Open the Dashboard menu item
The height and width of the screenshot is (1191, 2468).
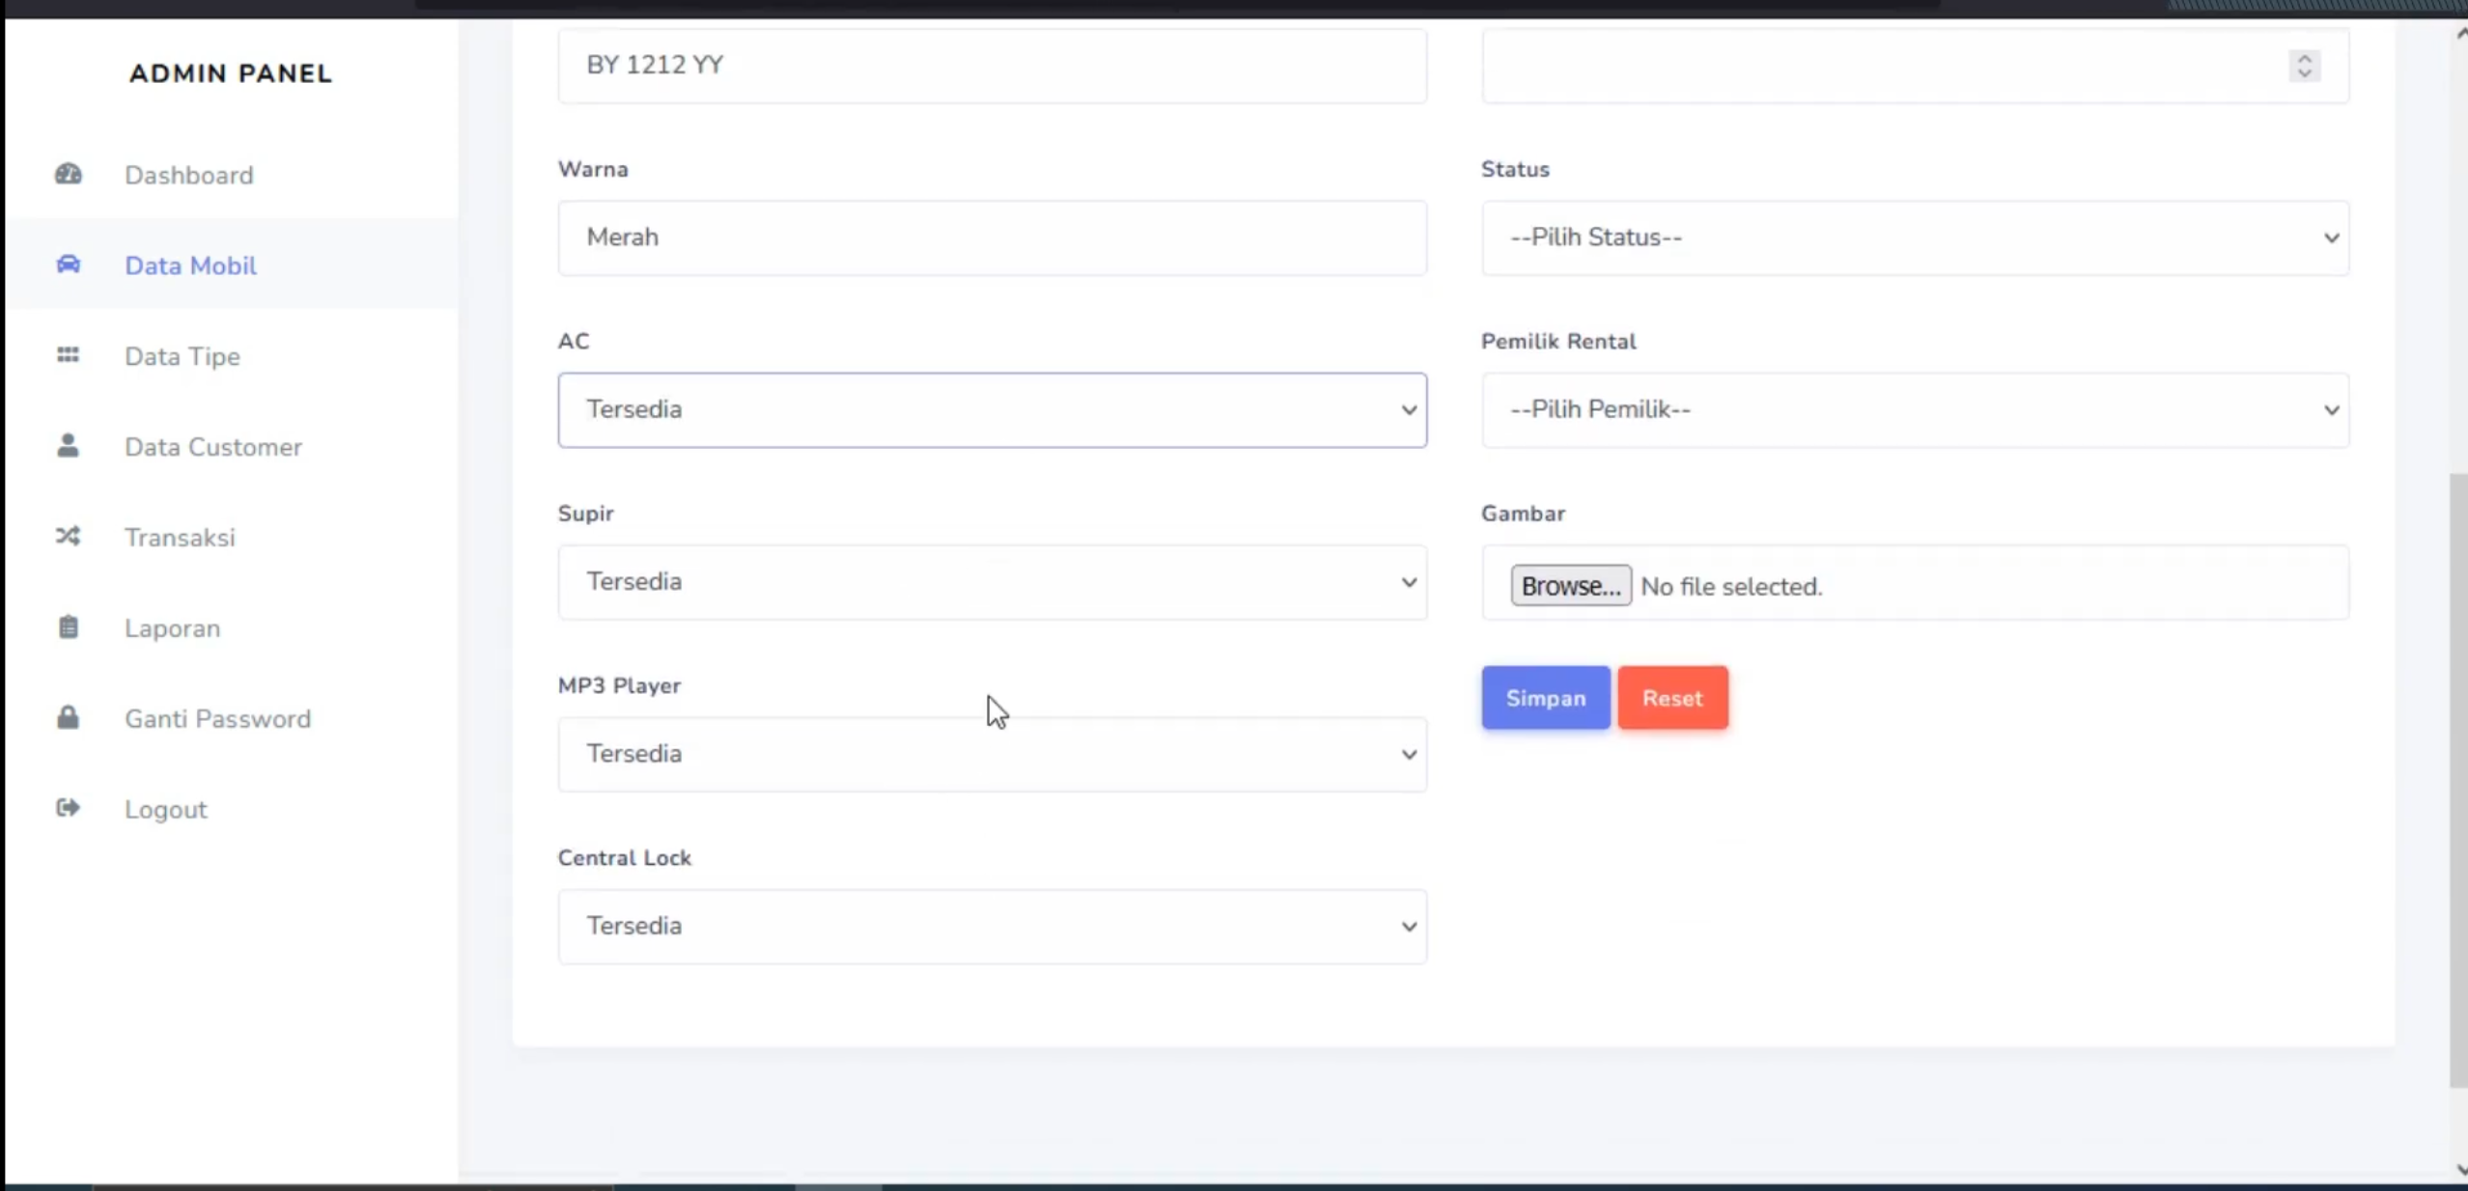pyautogui.click(x=232, y=175)
